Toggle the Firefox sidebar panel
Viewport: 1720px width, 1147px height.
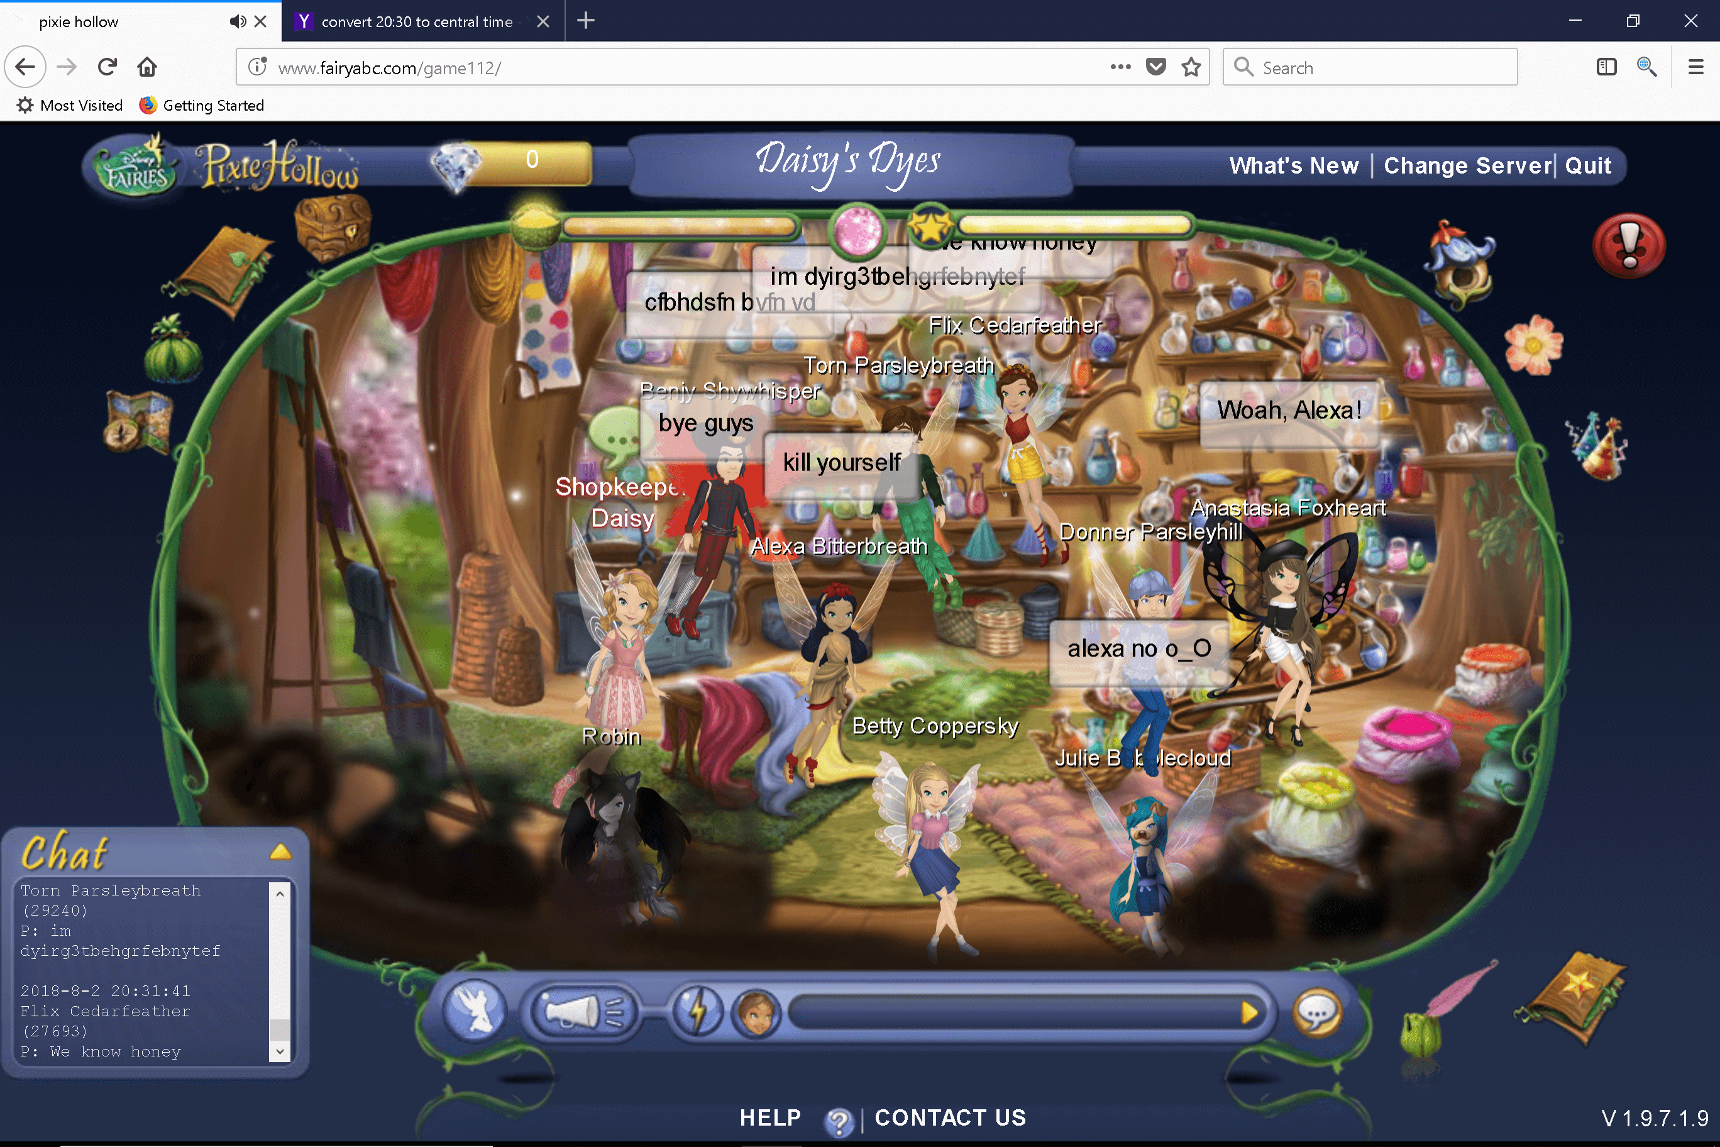(x=1606, y=67)
